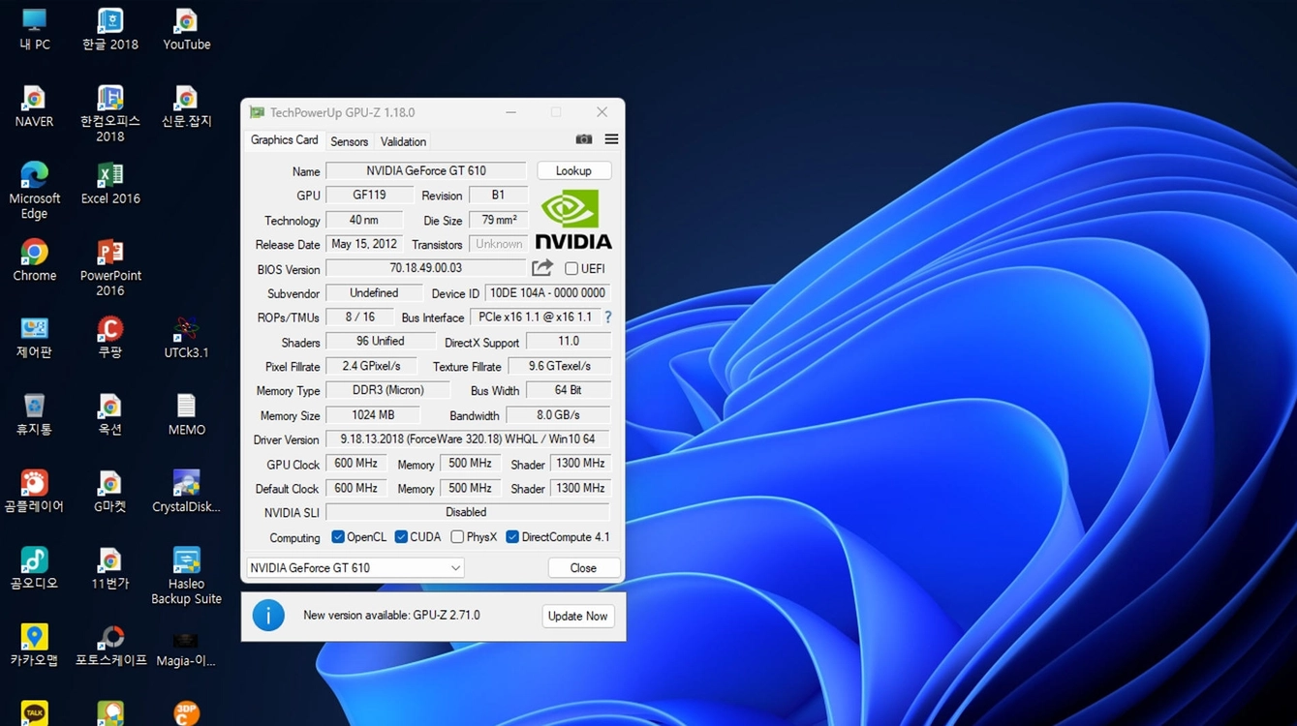Select the Chrome desktop icon
The image size is (1297, 726).
coord(34,260)
